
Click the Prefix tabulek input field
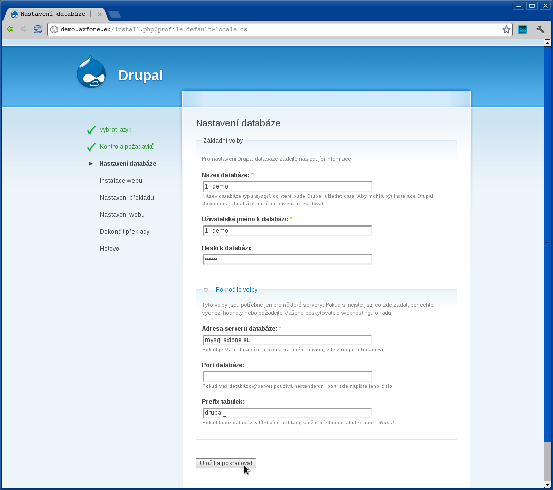pos(288,413)
